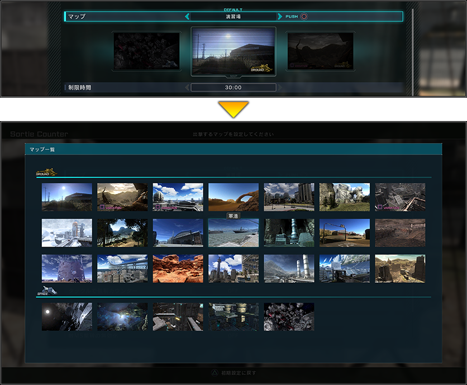The height and width of the screenshot is (385, 467).
Task: Select the dimmed space debris preview thumbnail
Action: coord(146,51)
